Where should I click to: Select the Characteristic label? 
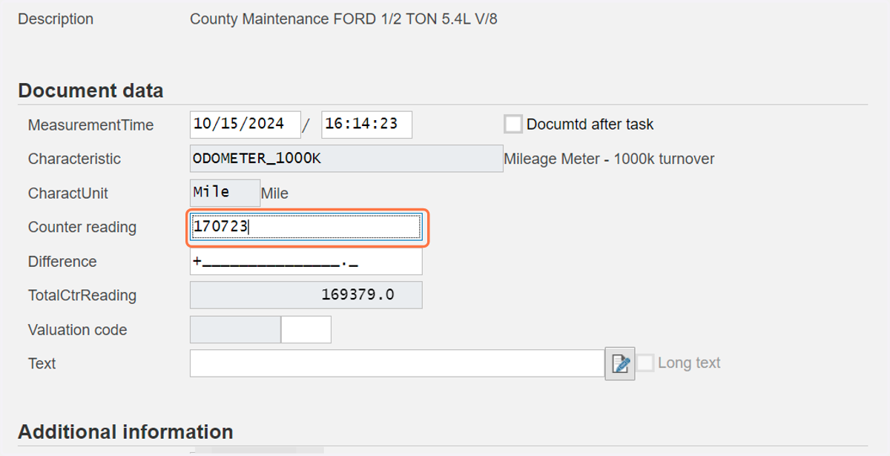click(74, 159)
